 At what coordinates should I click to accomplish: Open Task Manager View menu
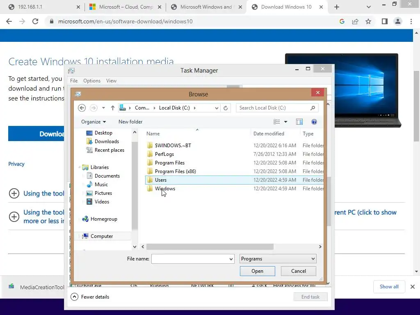111,81
